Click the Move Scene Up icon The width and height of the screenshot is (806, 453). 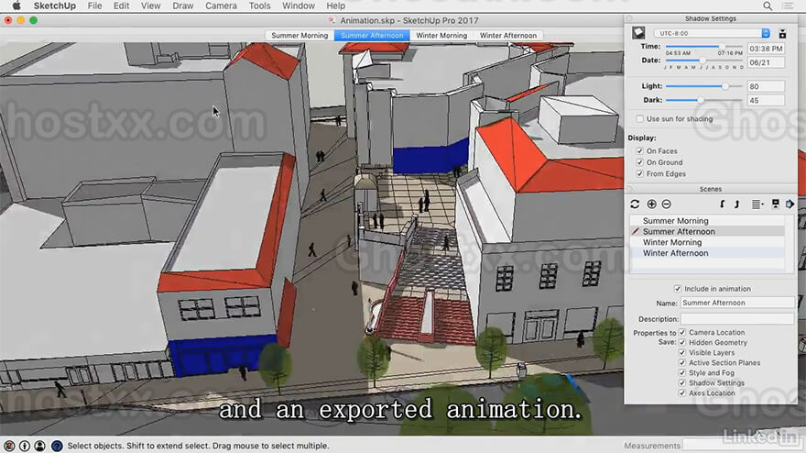coord(723,204)
